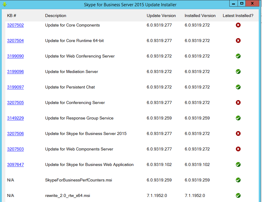Click the Update Version column header
The image size is (262, 202).
pos(161,15)
